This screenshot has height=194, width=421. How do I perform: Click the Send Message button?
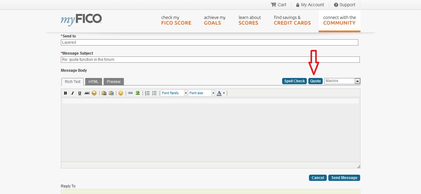344,177
